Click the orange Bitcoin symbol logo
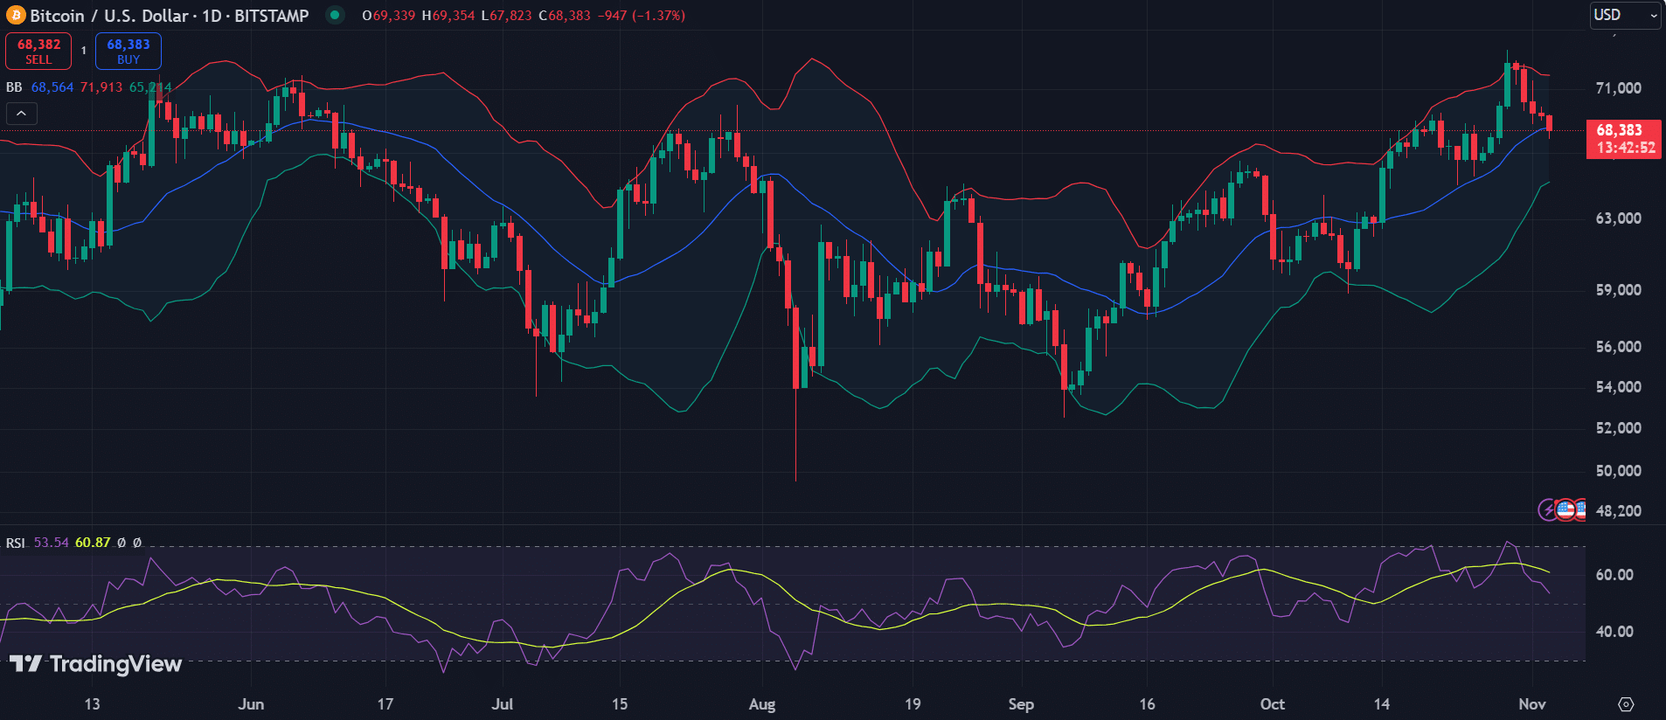This screenshot has width=1666, height=720. click(x=16, y=16)
